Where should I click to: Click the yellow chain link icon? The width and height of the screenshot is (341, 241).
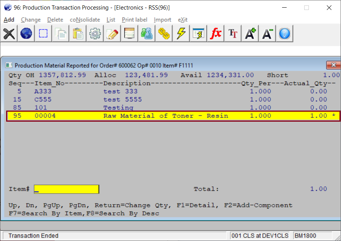164,33
